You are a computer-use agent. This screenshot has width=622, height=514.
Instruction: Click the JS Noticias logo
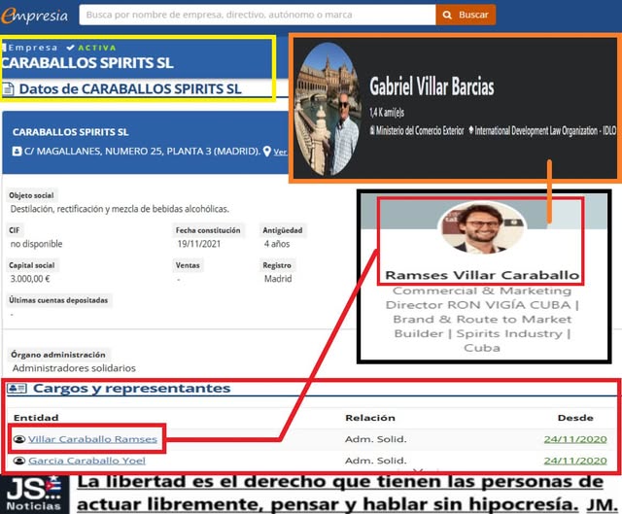(34, 495)
